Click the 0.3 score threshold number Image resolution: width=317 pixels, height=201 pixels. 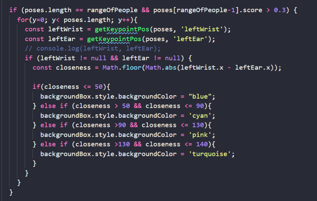tap(280, 10)
